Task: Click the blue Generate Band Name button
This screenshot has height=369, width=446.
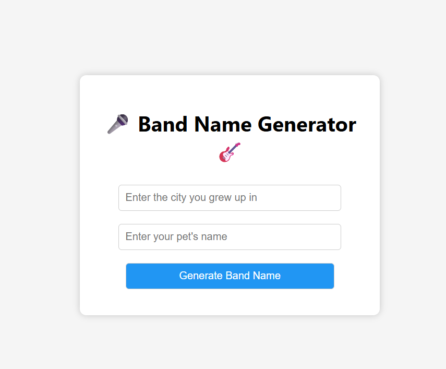Action: pyautogui.click(x=230, y=276)
